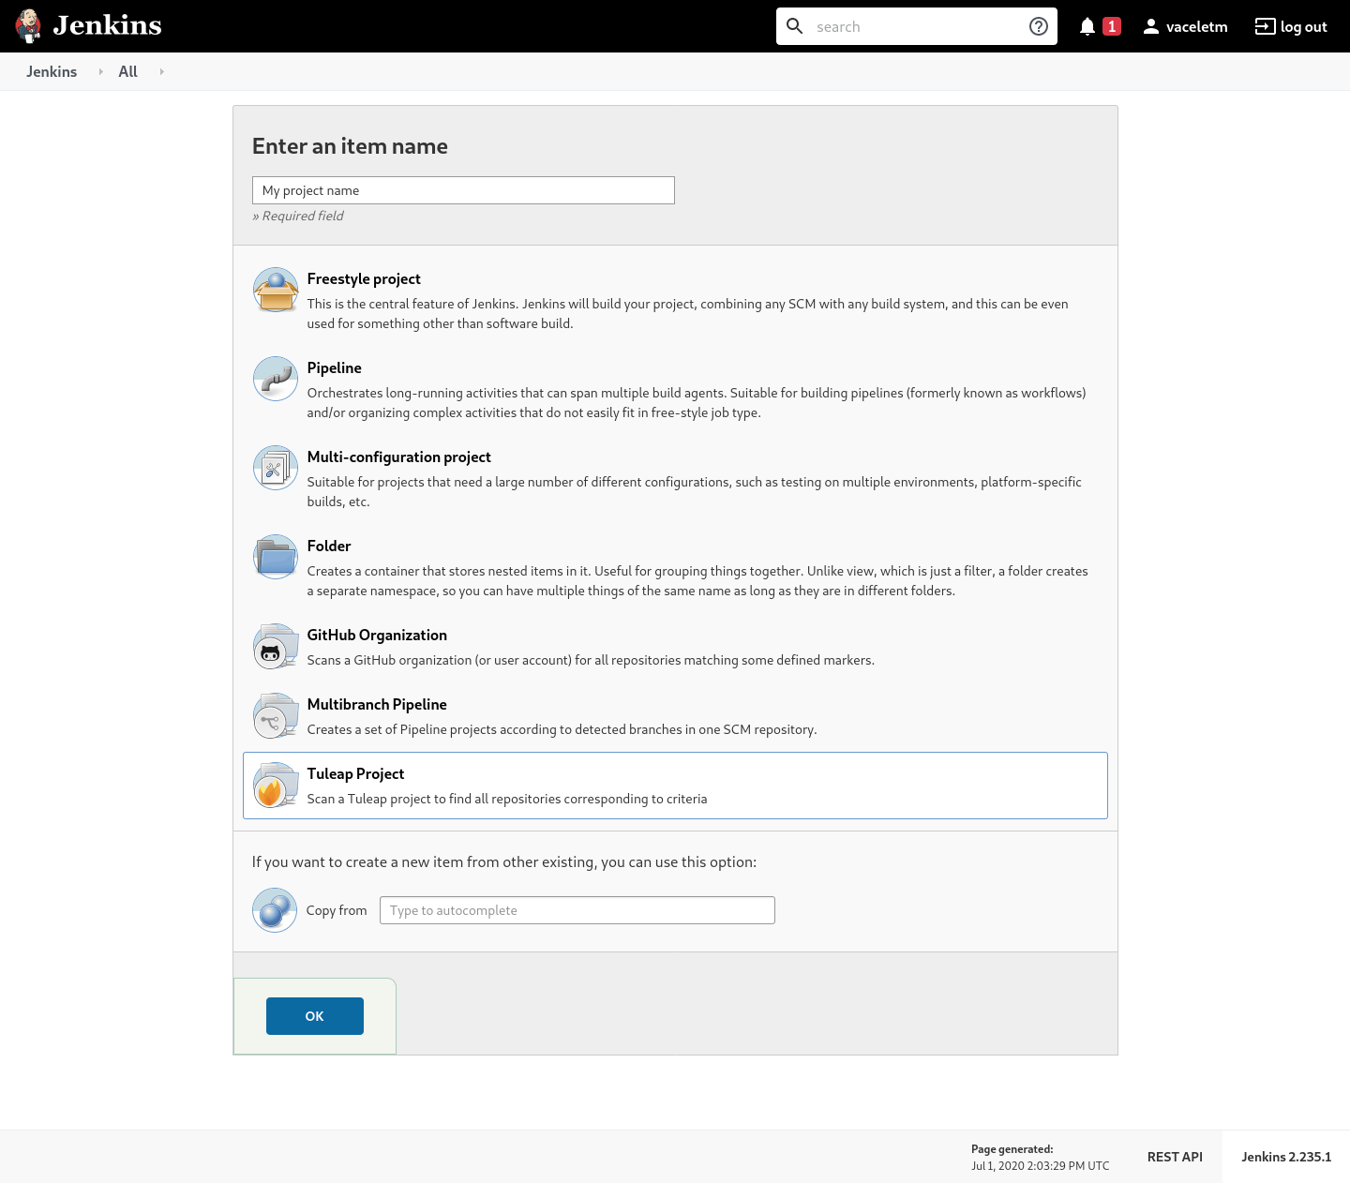The image size is (1350, 1183).
Task: Click the Multi-configuration project description
Action: [x=695, y=492]
